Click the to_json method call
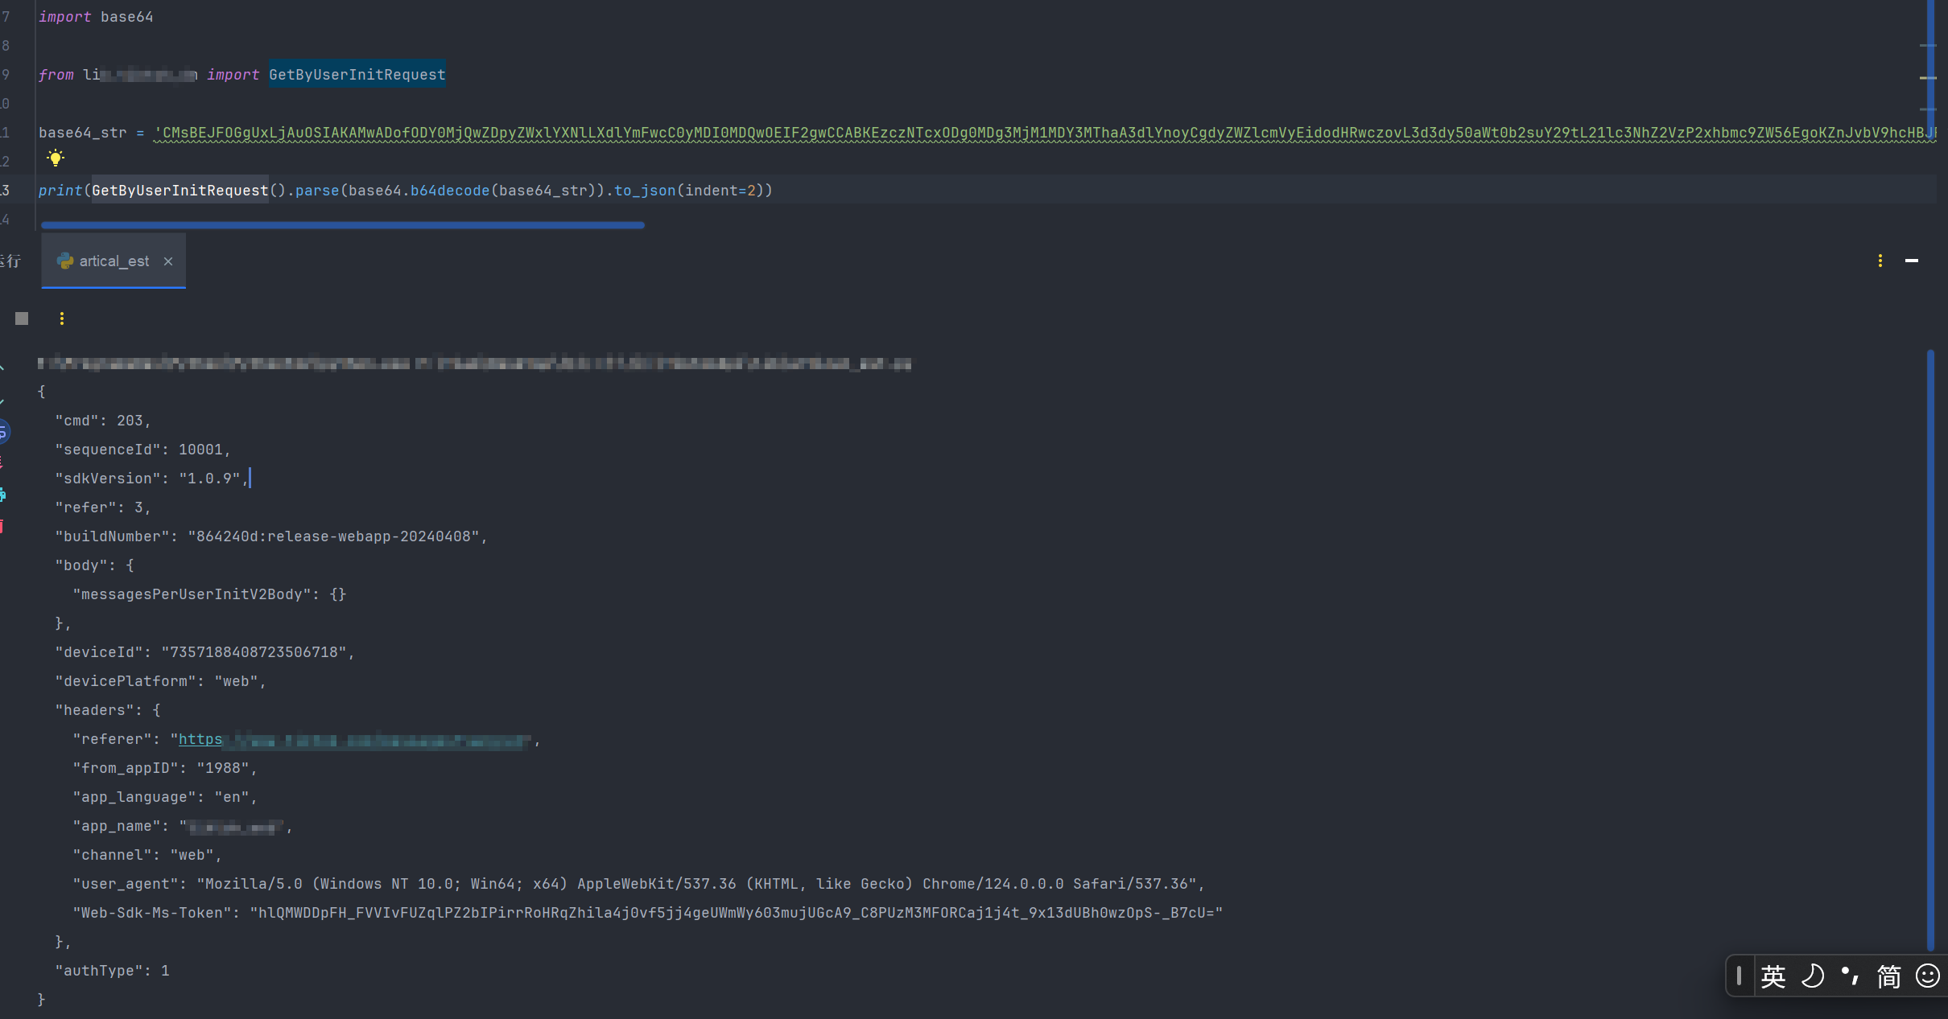1948x1019 pixels. [x=645, y=191]
